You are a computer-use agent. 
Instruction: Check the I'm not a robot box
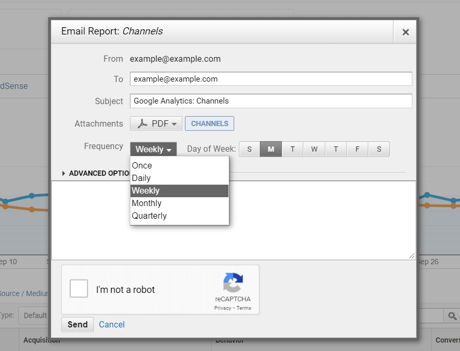[79, 288]
